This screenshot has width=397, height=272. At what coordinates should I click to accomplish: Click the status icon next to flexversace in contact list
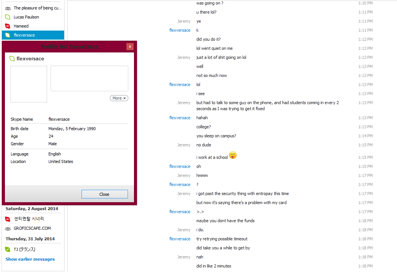click(8, 35)
